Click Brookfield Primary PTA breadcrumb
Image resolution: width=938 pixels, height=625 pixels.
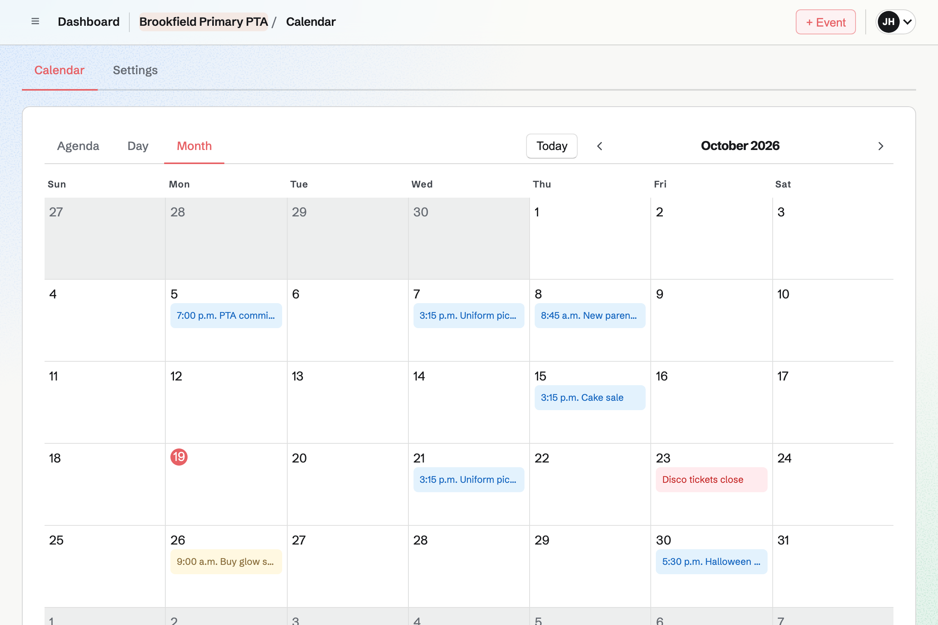pos(203,21)
